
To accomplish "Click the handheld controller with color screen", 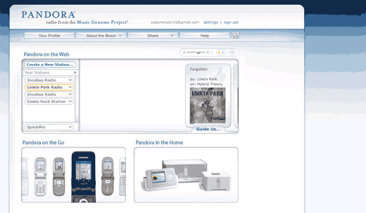I will pos(161,179).
